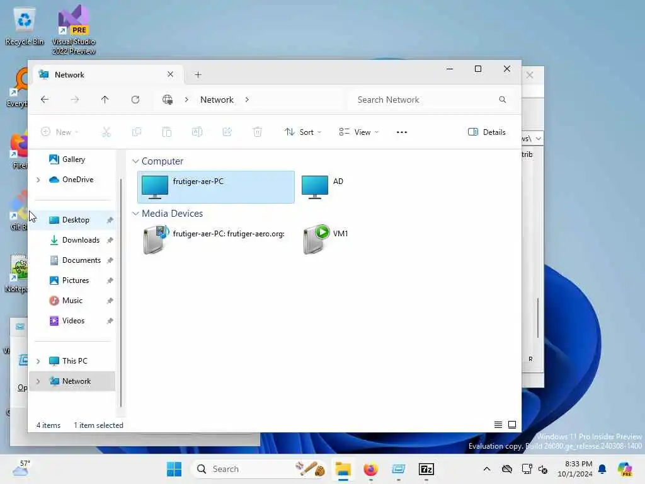Screen dimensions: 645x484
Task: Switch to large thumbnails view in status bar
Action: tap(512, 425)
